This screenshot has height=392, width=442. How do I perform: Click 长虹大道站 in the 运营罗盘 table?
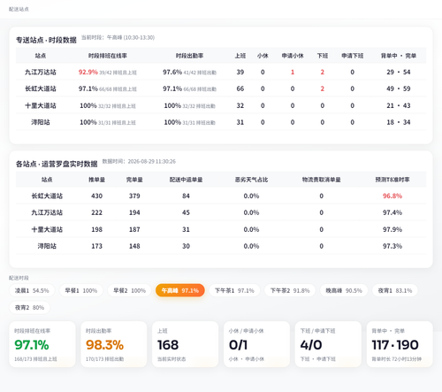tap(47, 196)
